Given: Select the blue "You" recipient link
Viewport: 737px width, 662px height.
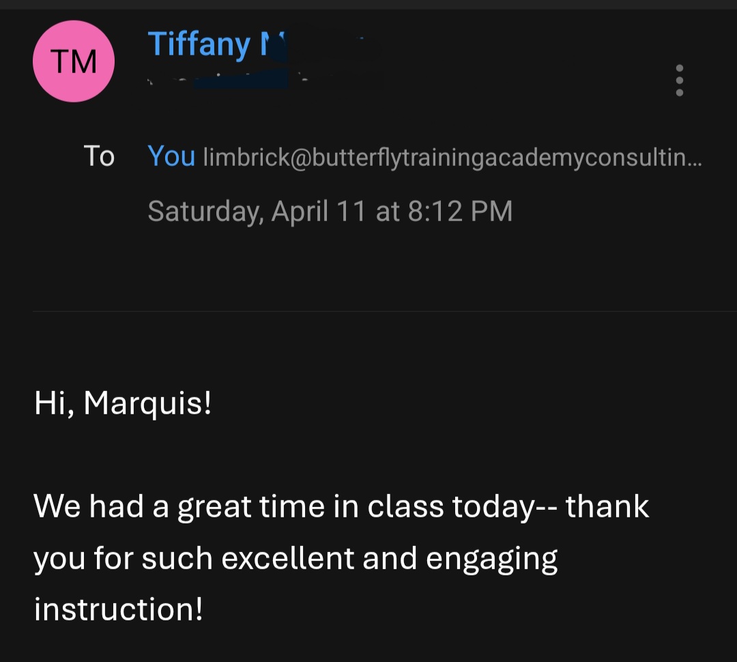Looking at the screenshot, I should [171, 156].
